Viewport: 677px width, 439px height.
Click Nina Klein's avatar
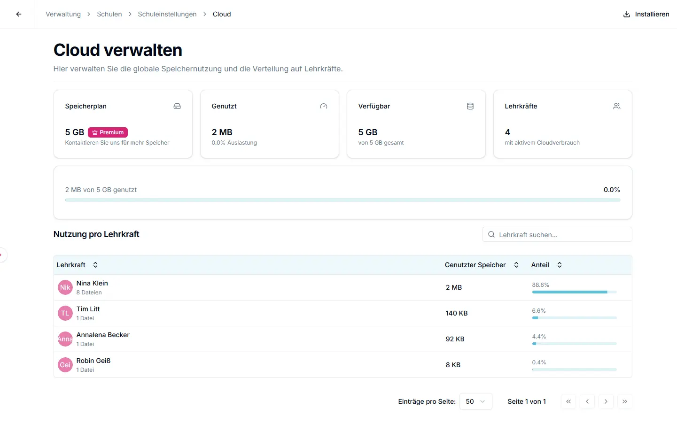click(65, 287)
